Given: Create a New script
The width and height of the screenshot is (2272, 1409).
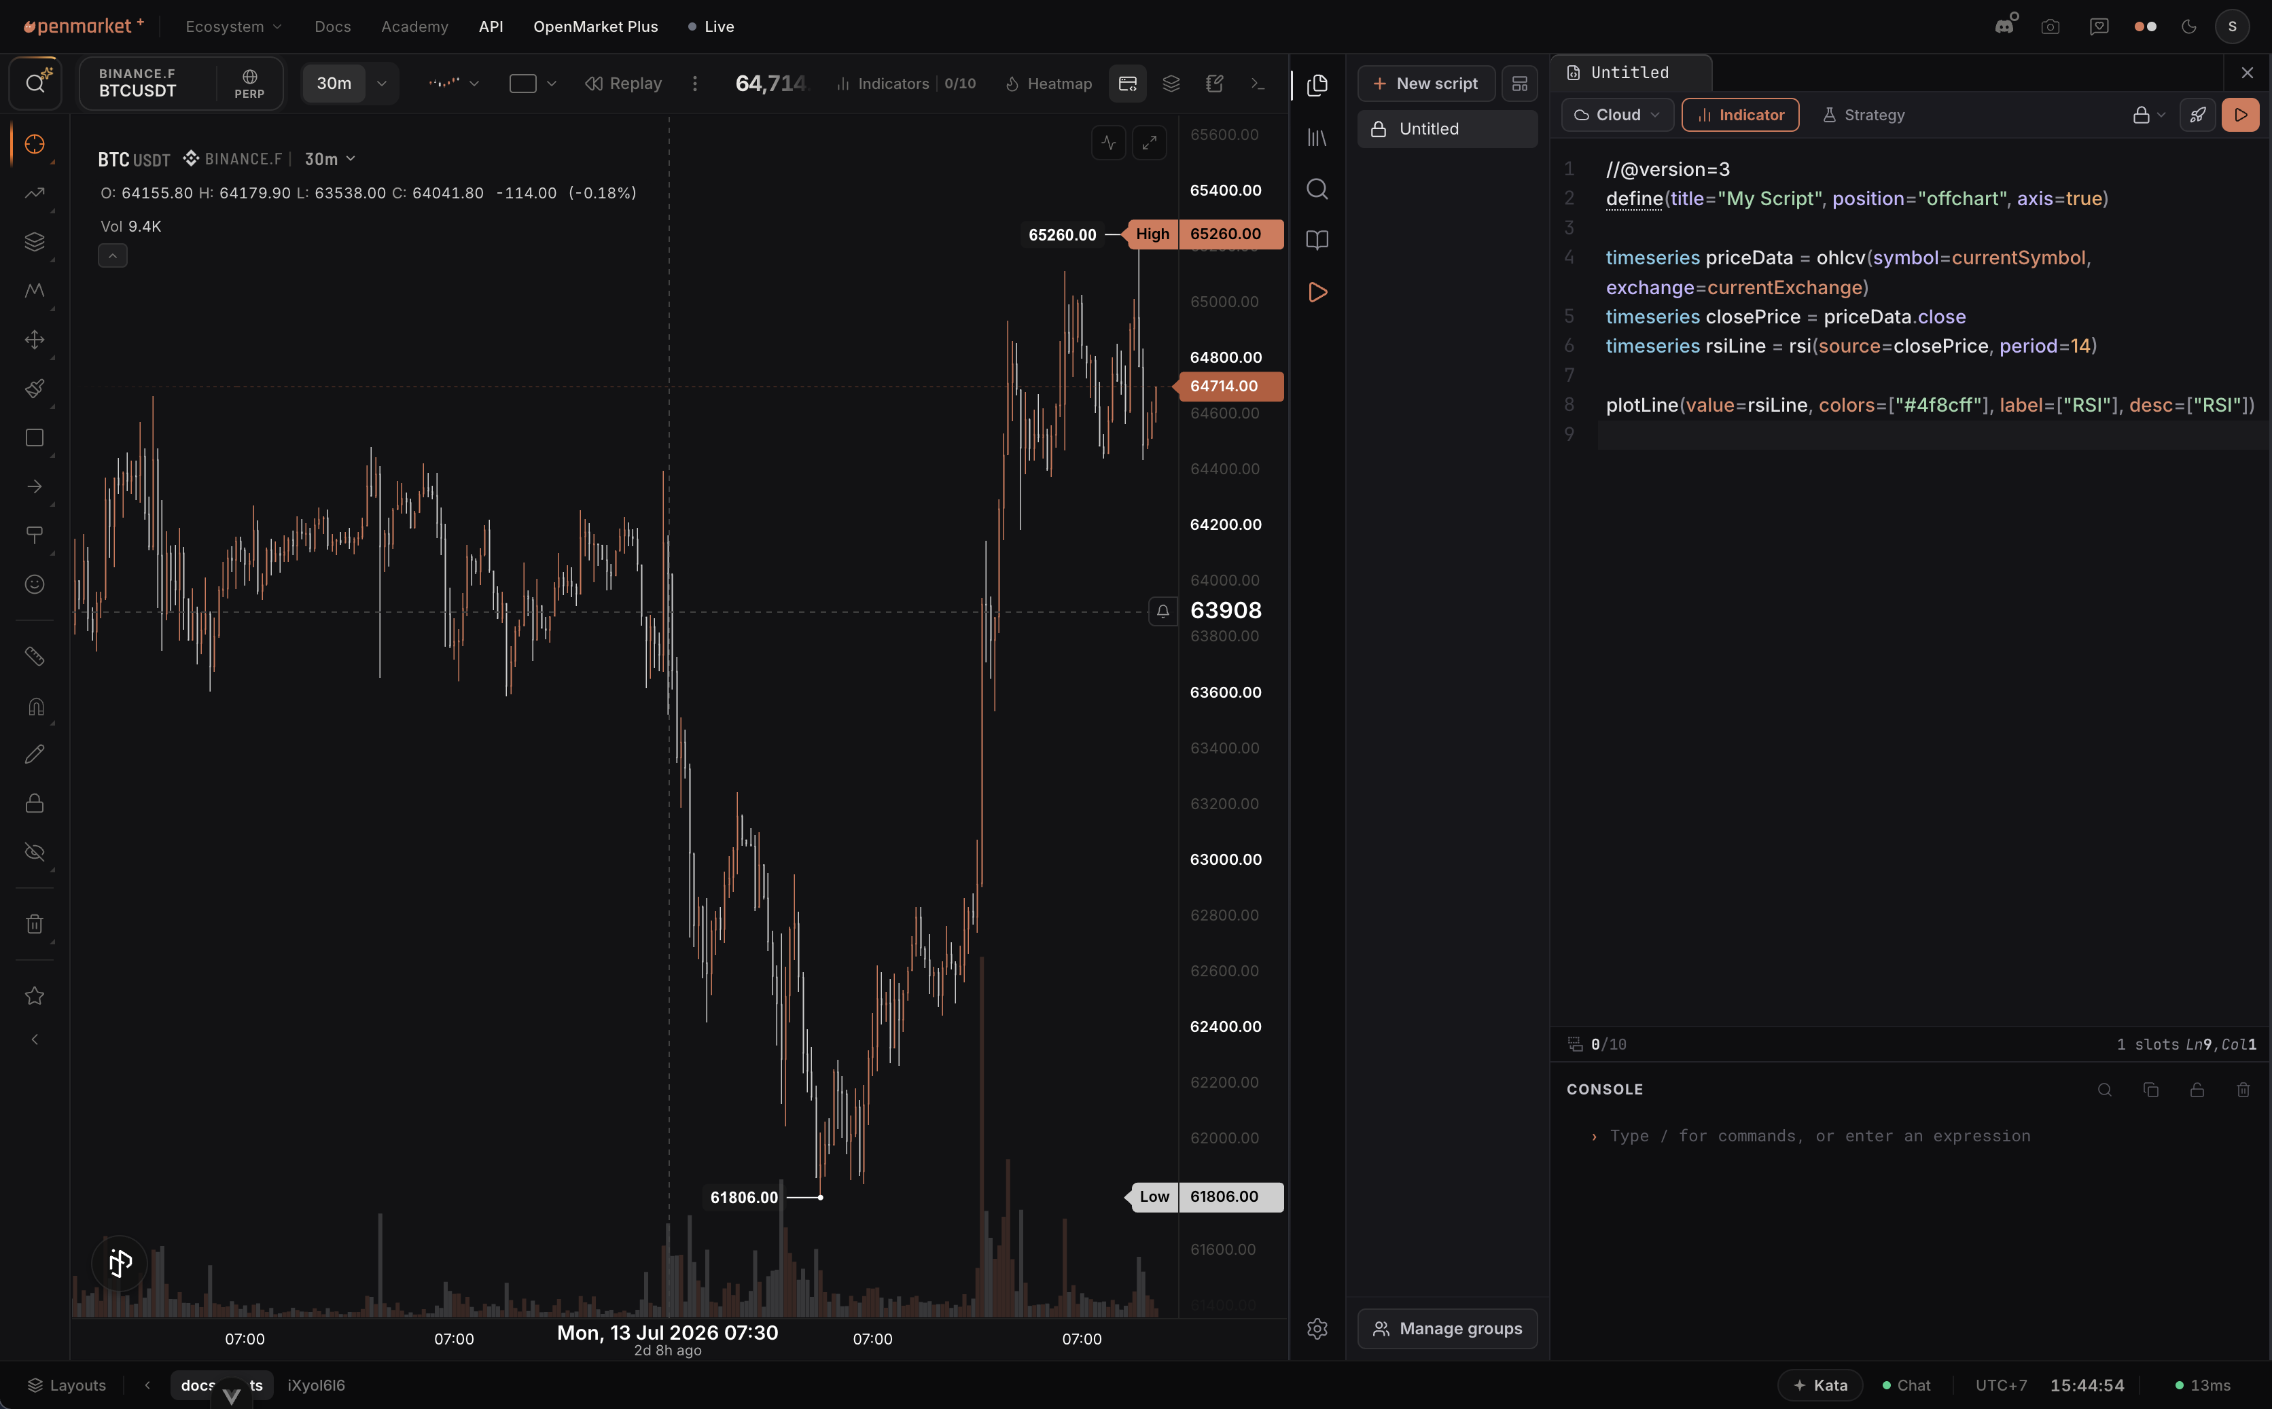Looking at the screenshot, I should pos(1426,83).
